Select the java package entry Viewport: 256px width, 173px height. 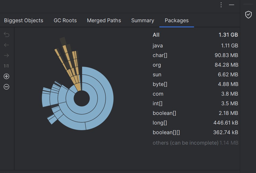coord(195,46)
